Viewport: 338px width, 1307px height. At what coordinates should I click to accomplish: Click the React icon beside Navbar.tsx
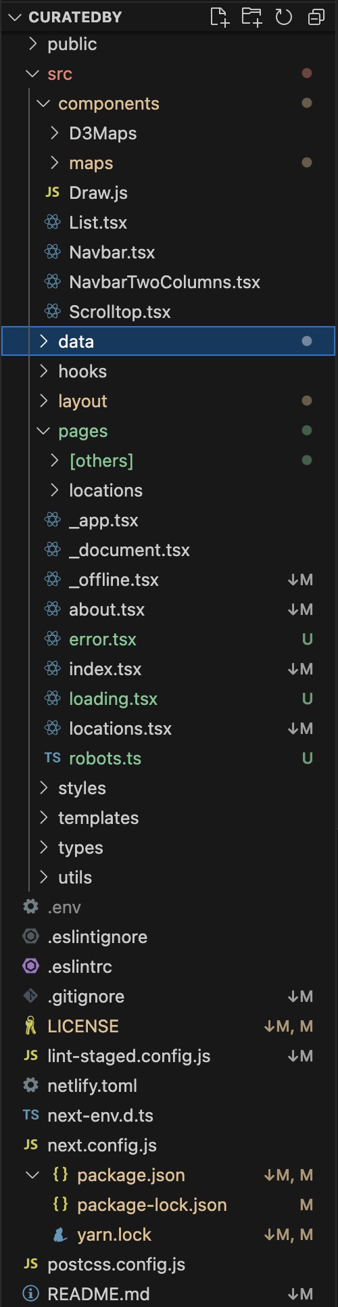tap(53, 252)
